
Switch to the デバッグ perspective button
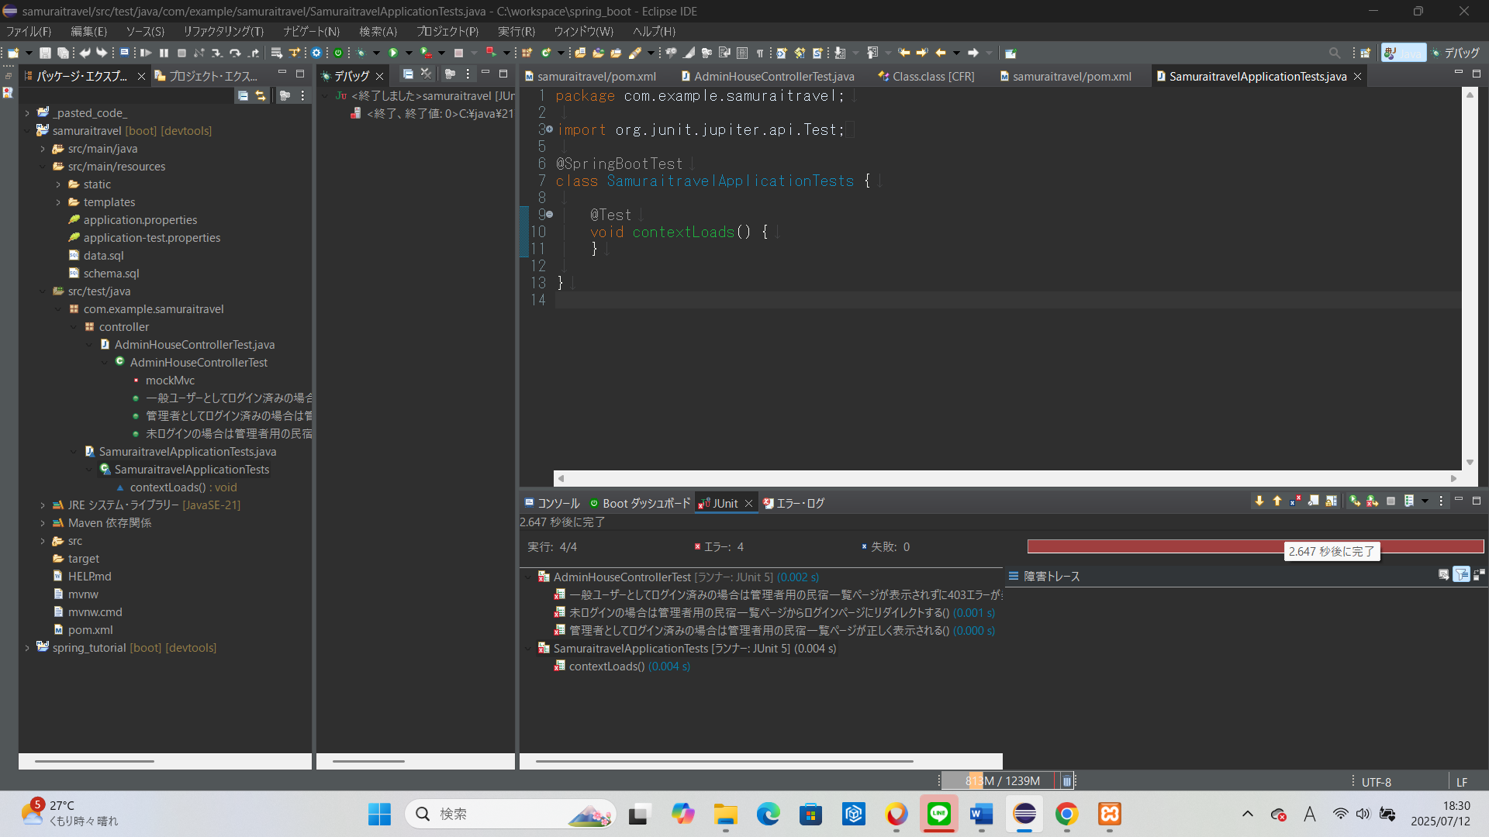pyautogui.click(x=1456, y=53)
